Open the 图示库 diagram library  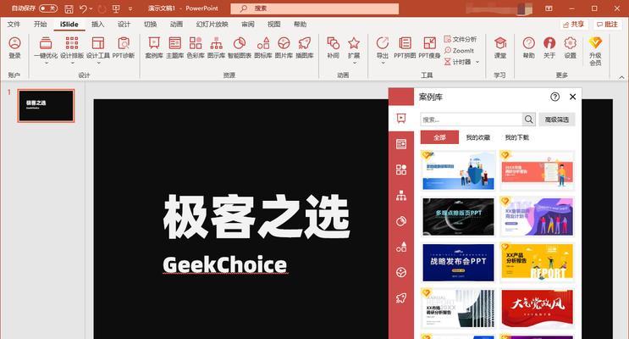tap(216, 47)
